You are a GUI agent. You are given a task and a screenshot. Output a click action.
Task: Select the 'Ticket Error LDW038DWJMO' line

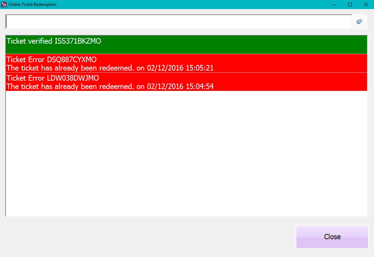click(x=53, y=78)
